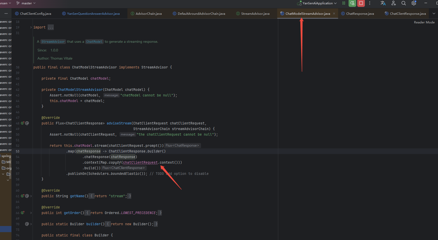Minimize the IDE window
The height and width of the screenshot is (240, 438).
(x=426, y=3)
